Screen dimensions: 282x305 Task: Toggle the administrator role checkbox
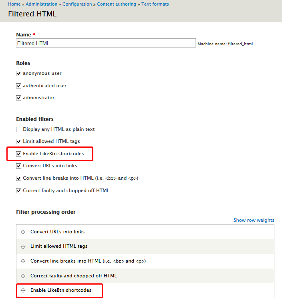[18, 98]
